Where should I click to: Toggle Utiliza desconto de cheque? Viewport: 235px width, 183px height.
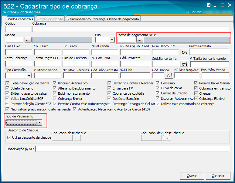click(x=9, y=137)
